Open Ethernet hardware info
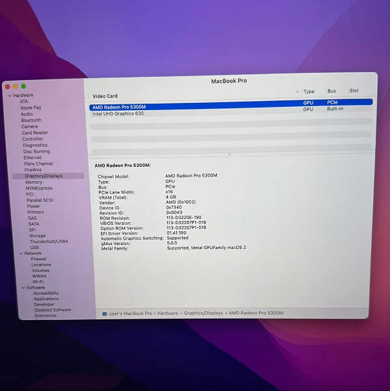 (x=33, y=158)
